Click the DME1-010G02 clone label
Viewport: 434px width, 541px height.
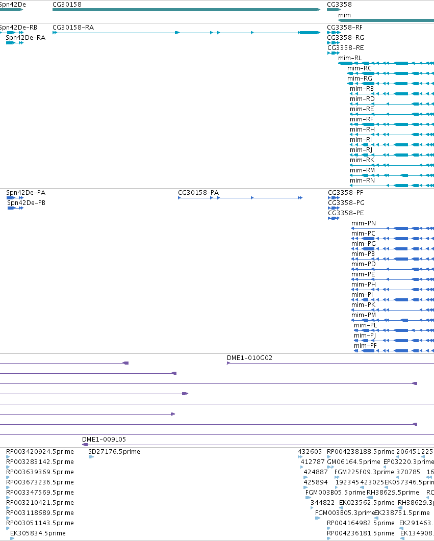249,358
